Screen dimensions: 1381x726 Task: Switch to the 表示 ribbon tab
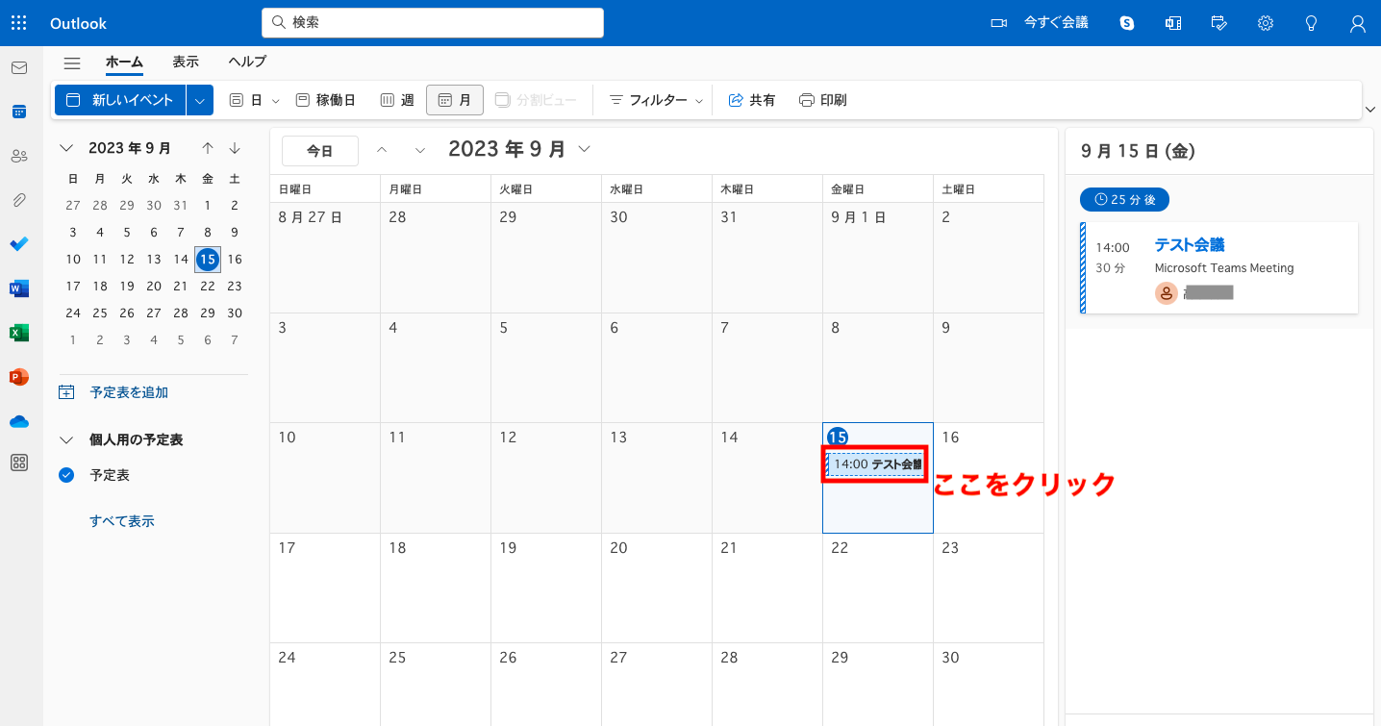pyautogui.click(x=185, y=62)
